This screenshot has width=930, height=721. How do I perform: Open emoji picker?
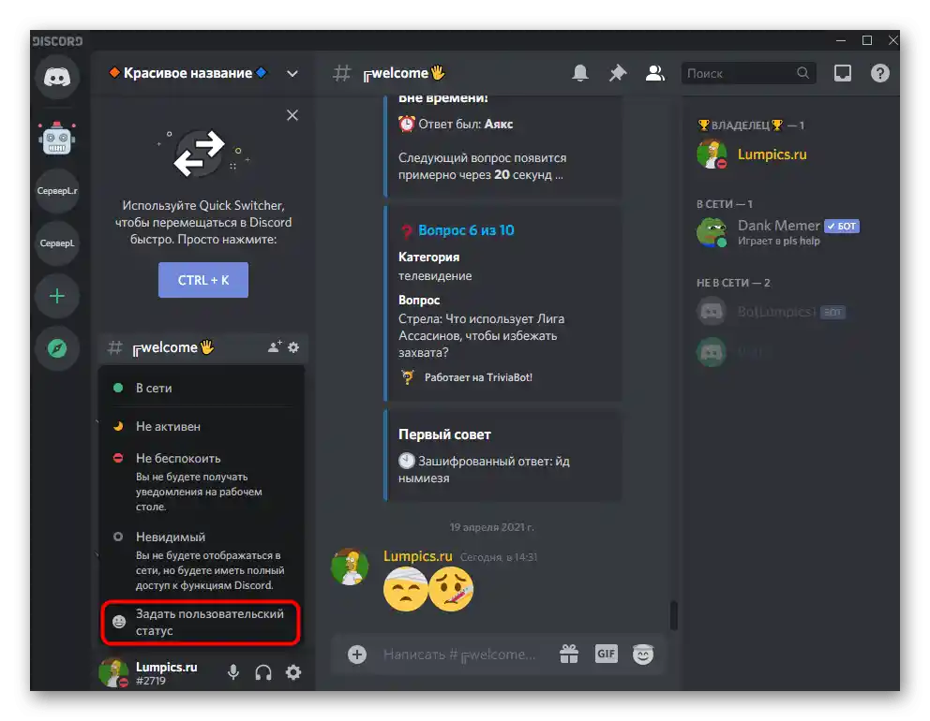(x=643, y=655)
